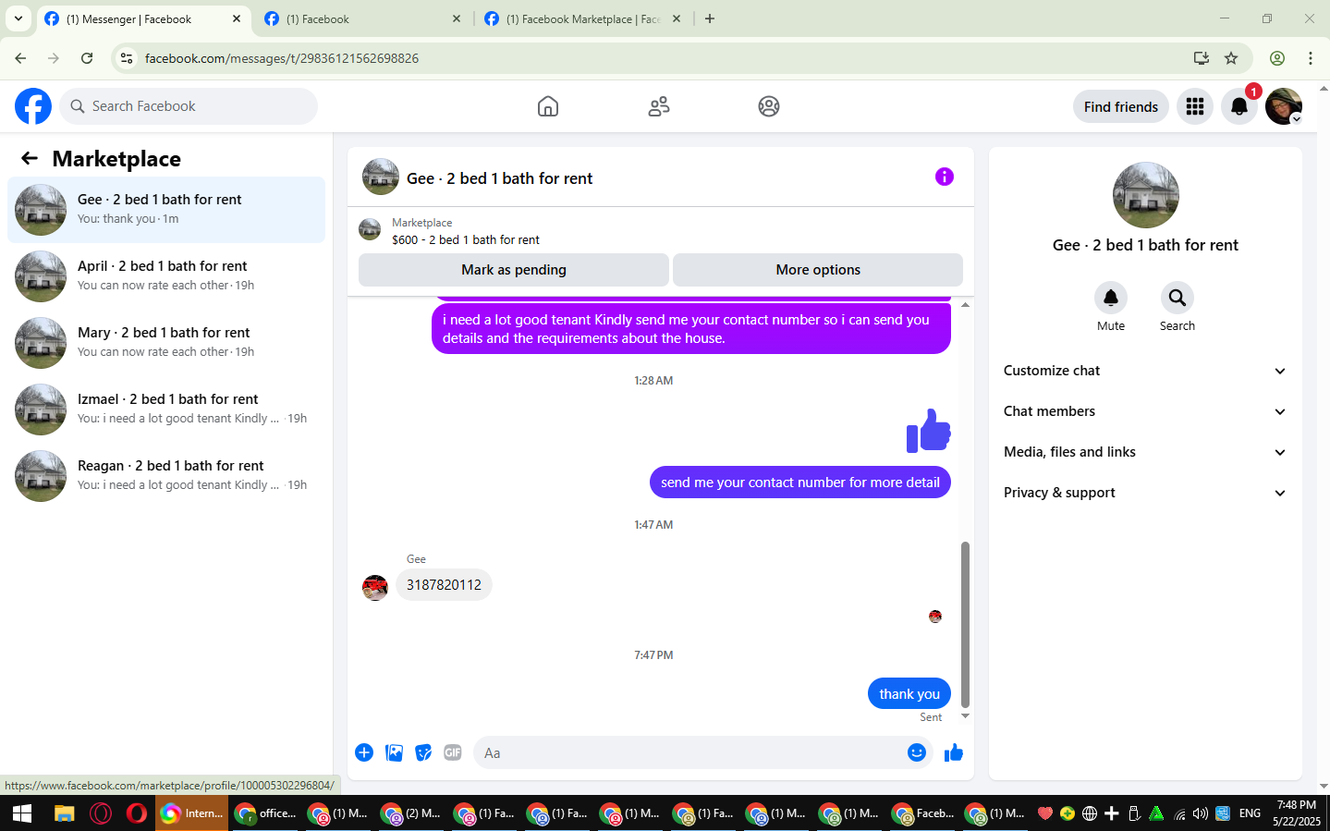
Task: Choose a sticker from composer
Action: point(423,752)
